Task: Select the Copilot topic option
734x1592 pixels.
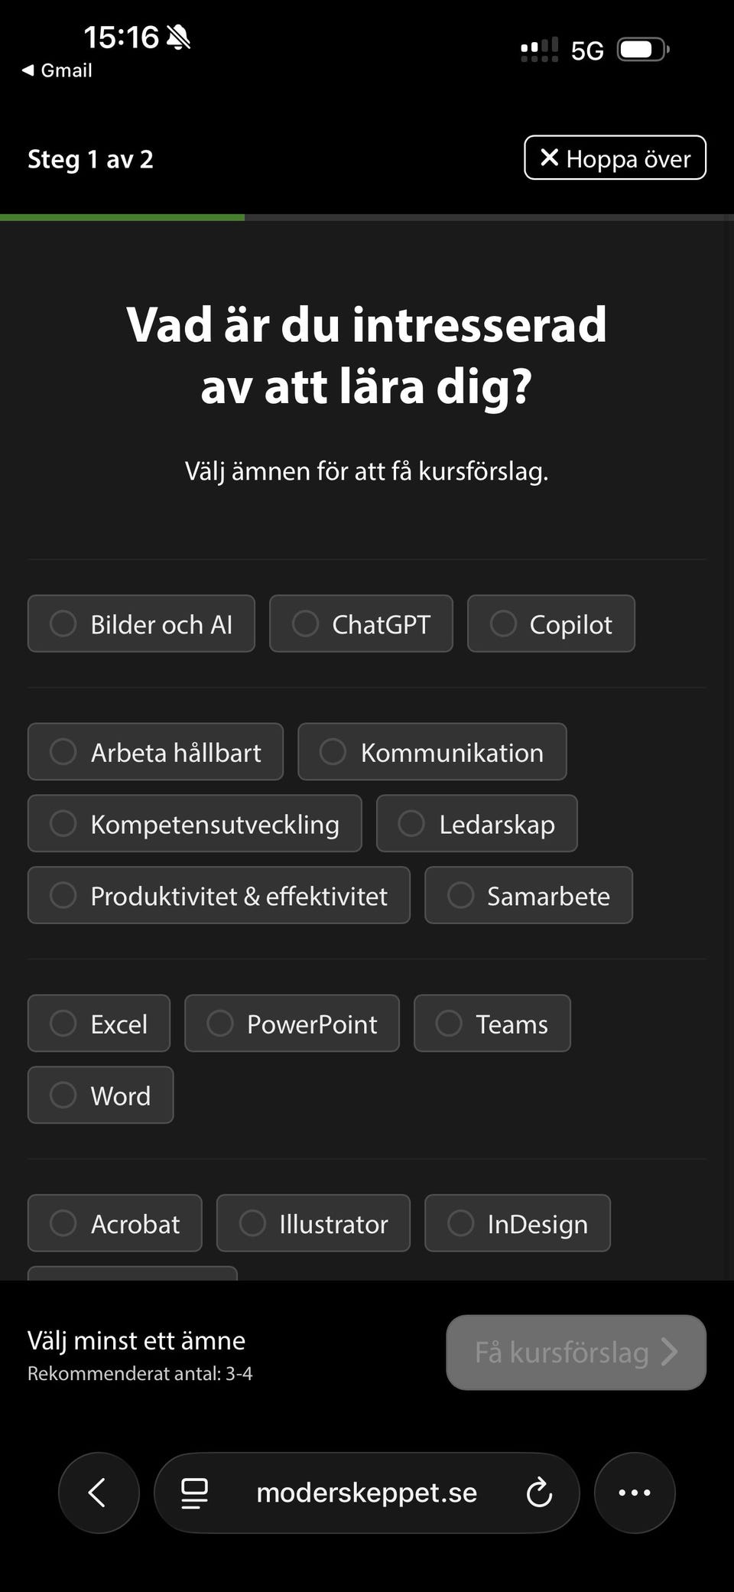Action: coord(550,624)
